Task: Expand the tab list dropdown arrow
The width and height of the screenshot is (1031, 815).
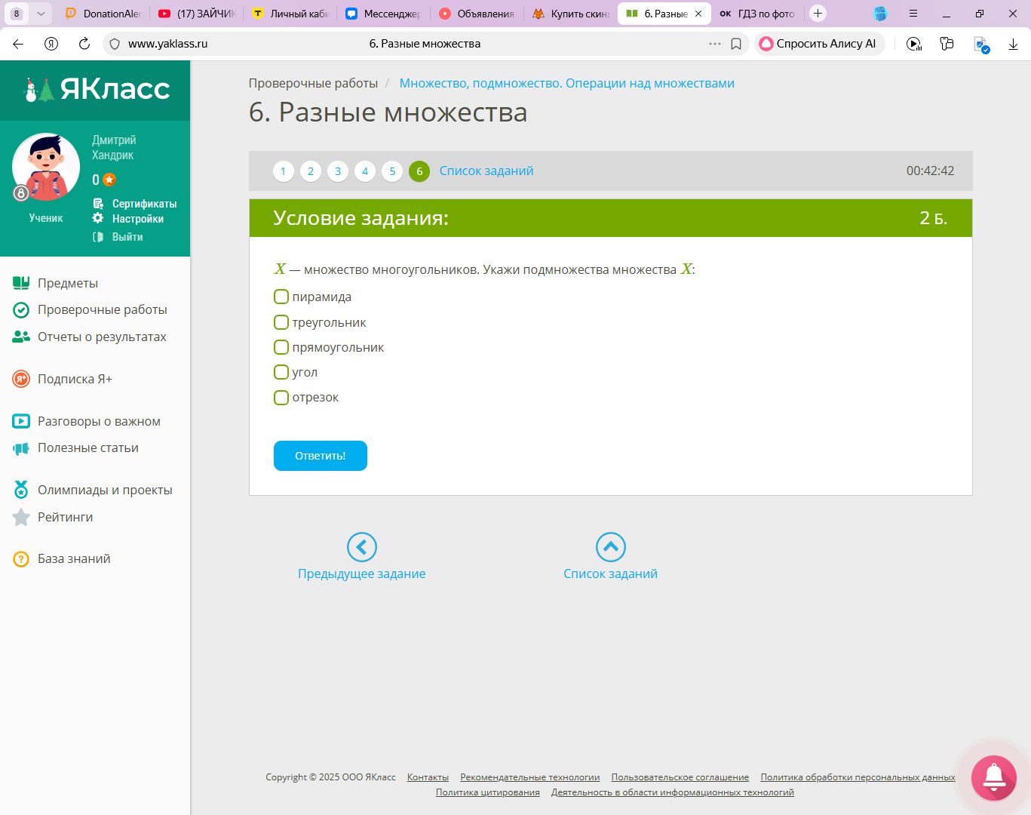Action: pyautogui.click(x=41, y=14)
